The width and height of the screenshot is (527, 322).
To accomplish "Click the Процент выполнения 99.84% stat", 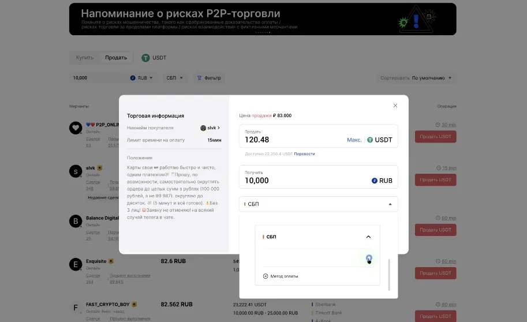I will point(130,279).
